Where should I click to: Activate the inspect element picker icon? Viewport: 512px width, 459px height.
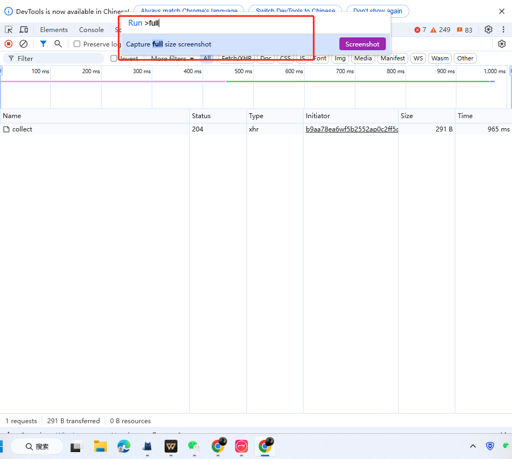(9, 30)
